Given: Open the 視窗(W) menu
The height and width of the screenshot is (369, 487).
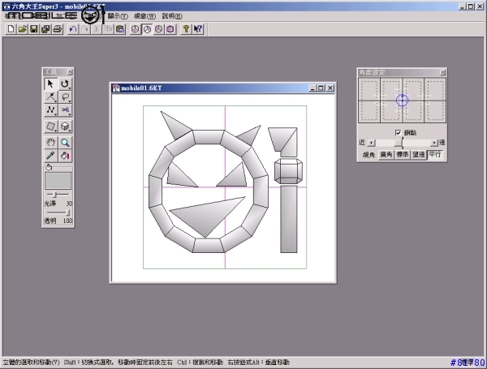Looking at the screenshot, I should 144,16.
